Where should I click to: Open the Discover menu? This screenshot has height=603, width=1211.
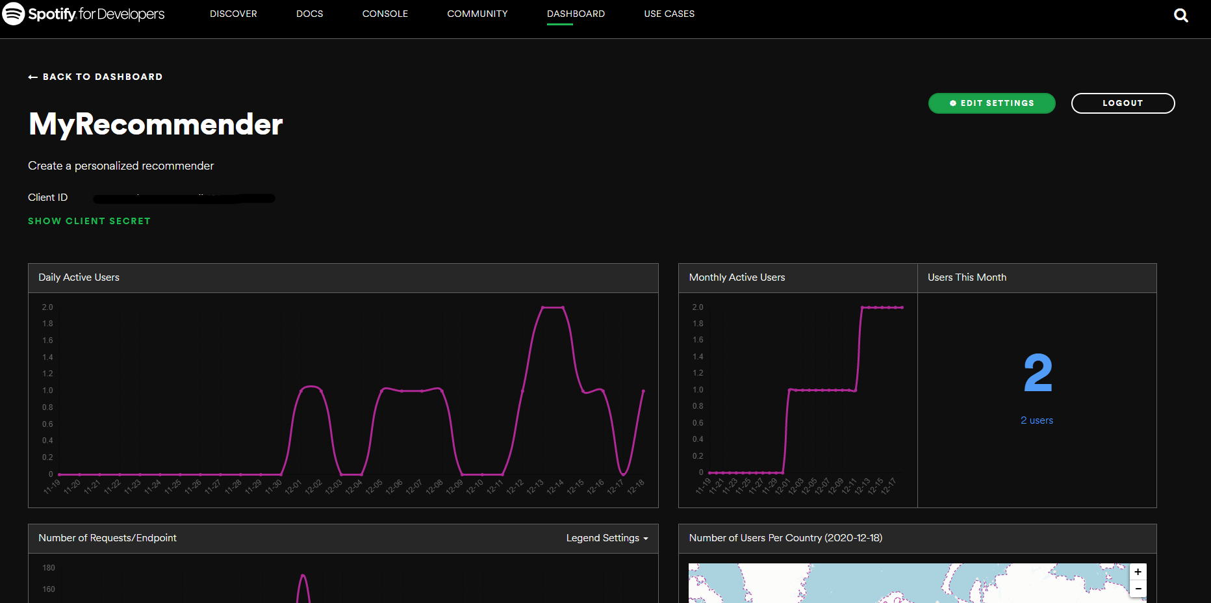click(x=233, y=14)
